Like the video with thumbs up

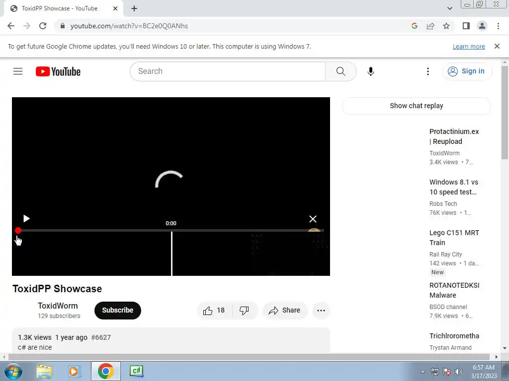(x=214, y=311)
